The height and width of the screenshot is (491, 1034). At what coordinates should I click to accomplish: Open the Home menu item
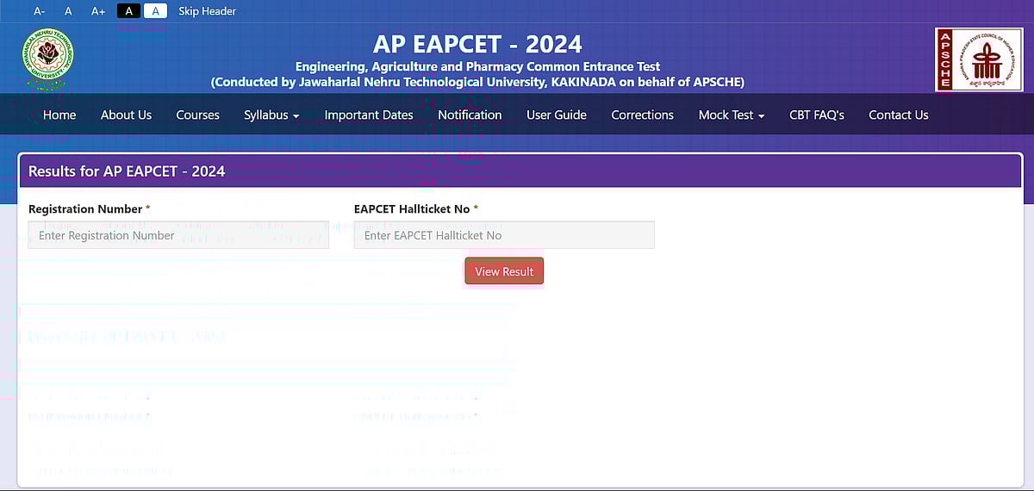click(59, 115)
